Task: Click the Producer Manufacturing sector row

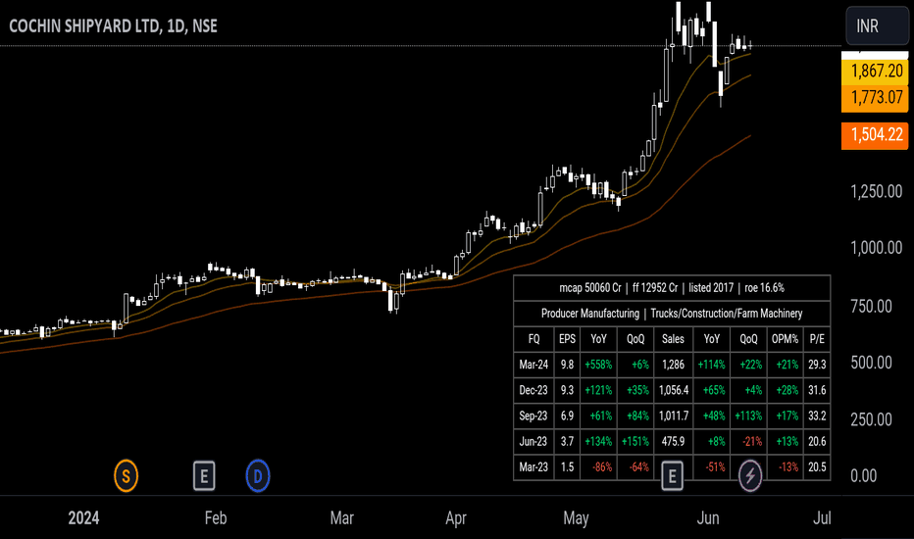Action: point(672,314)
